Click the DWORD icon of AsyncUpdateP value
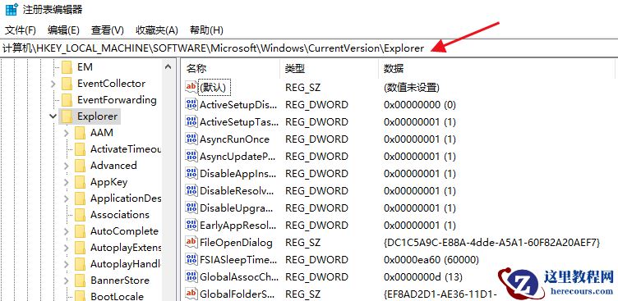The image size is (618, 301). click(x=191, y=156)
